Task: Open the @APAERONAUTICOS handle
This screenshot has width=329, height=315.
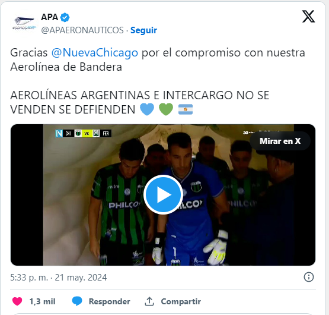Action: coord(82,30)
